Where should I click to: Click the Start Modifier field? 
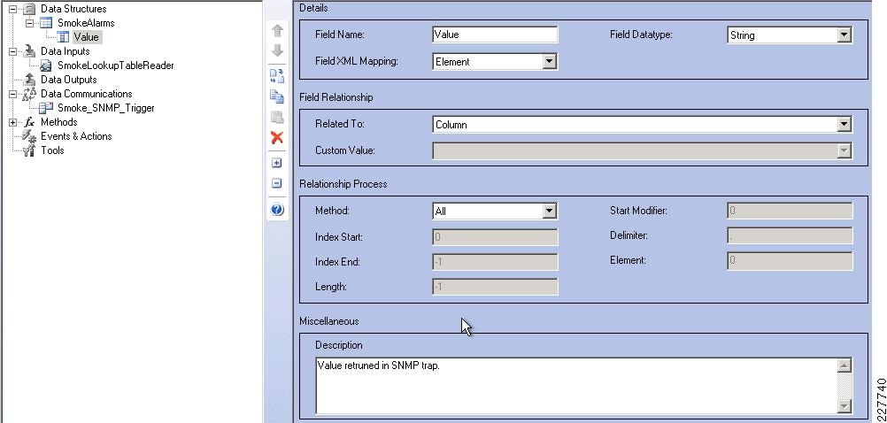(790, 211)
